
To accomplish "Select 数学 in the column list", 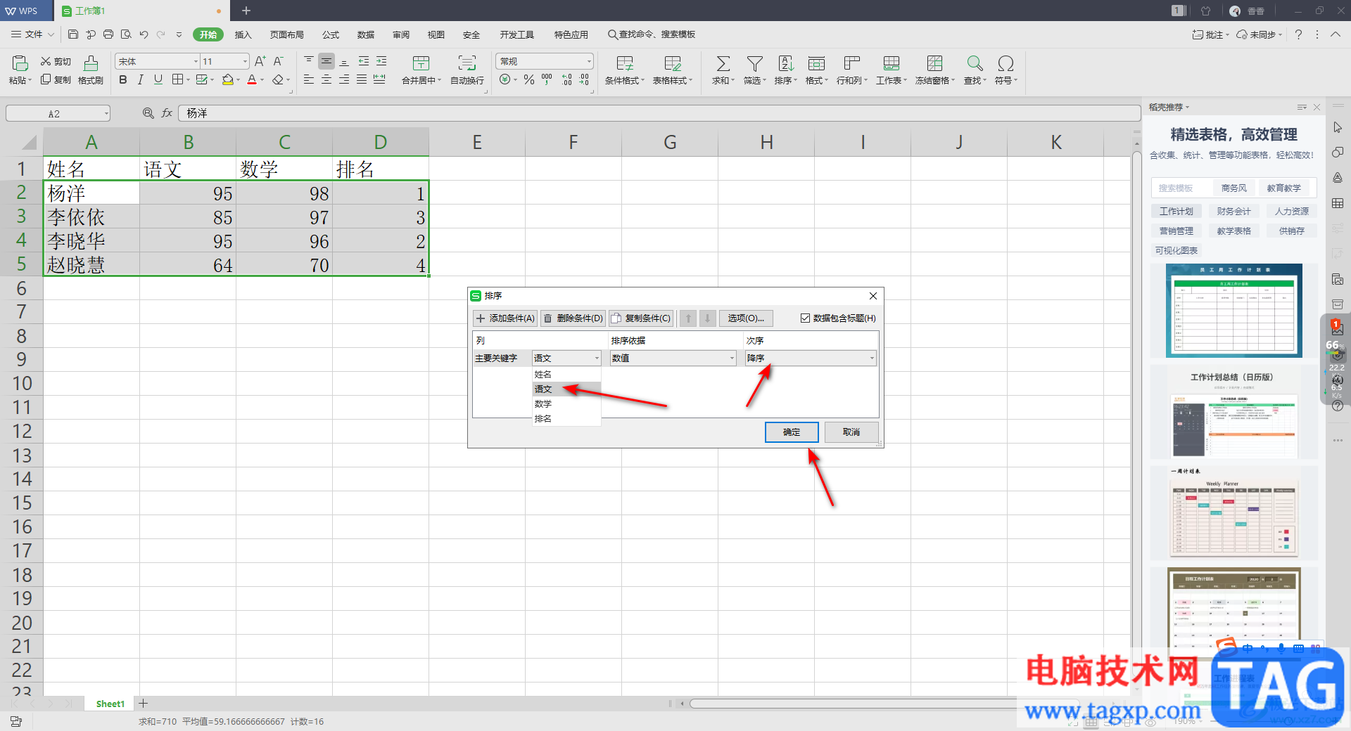I will pos(566,404).
